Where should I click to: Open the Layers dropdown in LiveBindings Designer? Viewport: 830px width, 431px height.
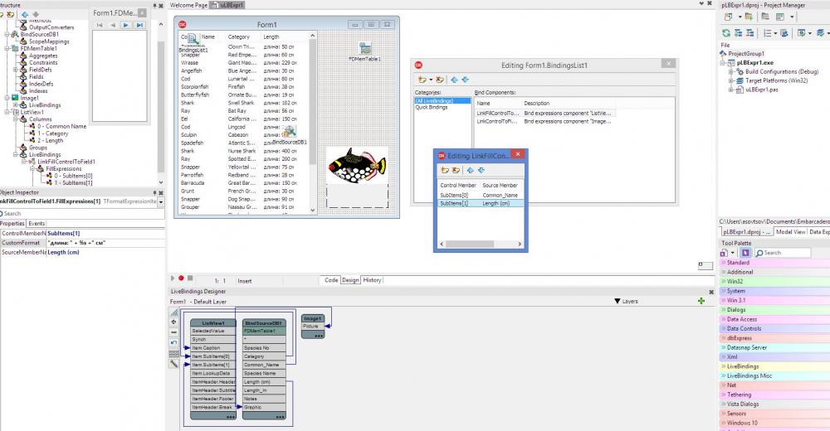[626, 301]
